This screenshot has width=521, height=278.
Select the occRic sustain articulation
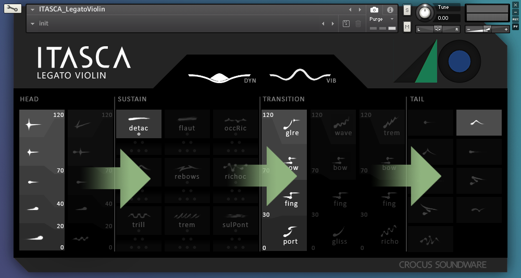(235, 124)
